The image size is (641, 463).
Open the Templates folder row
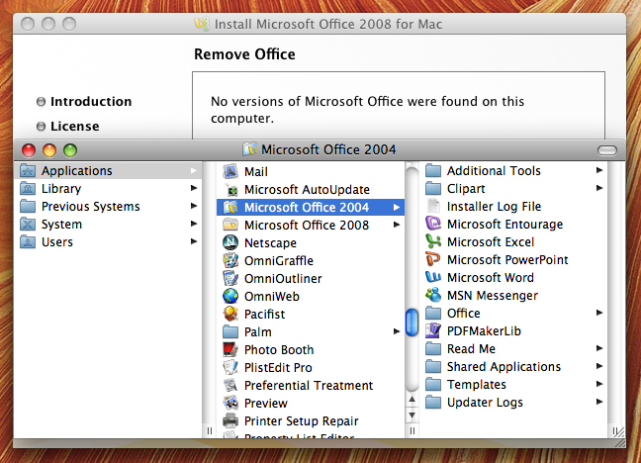tap(513, 385)
